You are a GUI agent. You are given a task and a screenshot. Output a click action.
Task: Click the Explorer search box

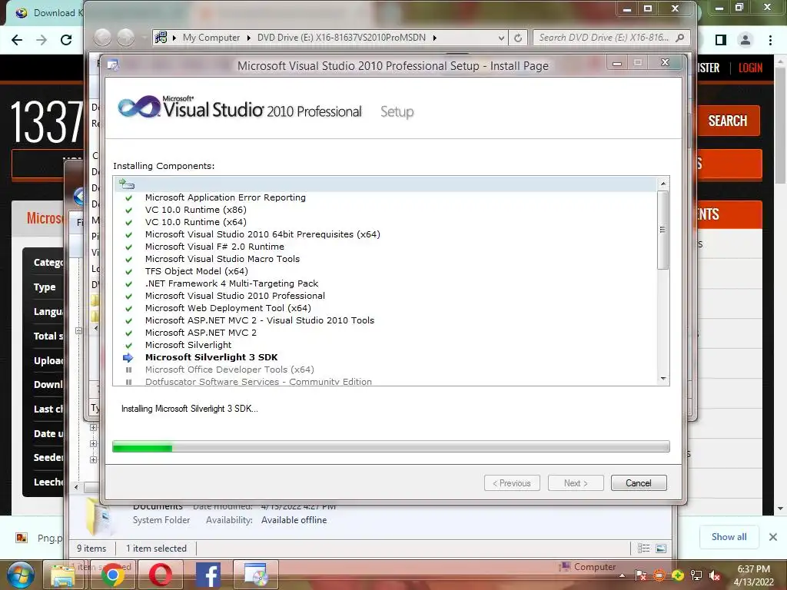click(x=611, y=38)
